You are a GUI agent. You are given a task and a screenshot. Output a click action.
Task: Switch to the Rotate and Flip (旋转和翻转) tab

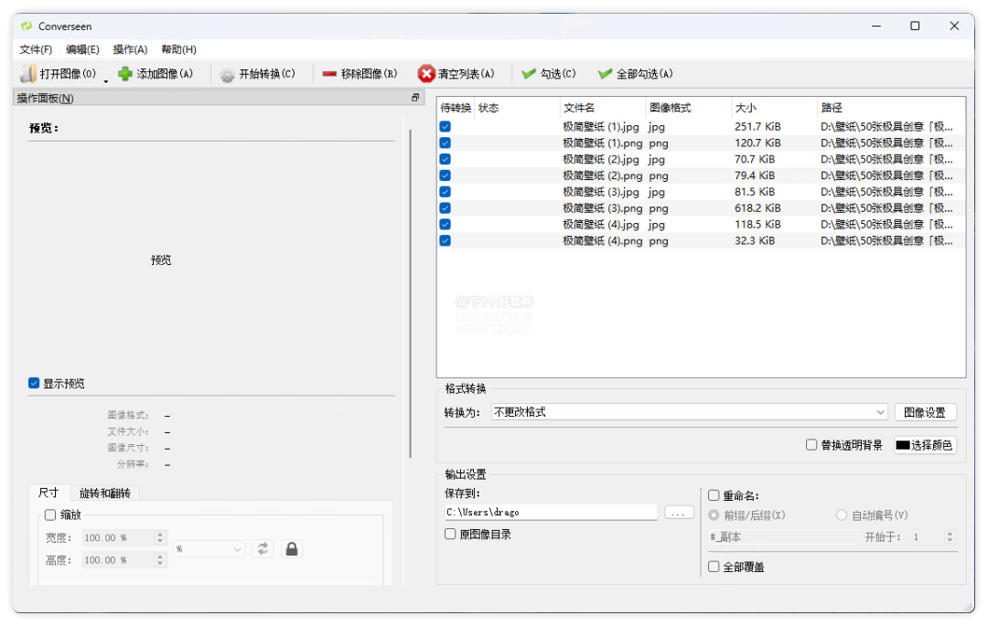[x=104, y=493]
